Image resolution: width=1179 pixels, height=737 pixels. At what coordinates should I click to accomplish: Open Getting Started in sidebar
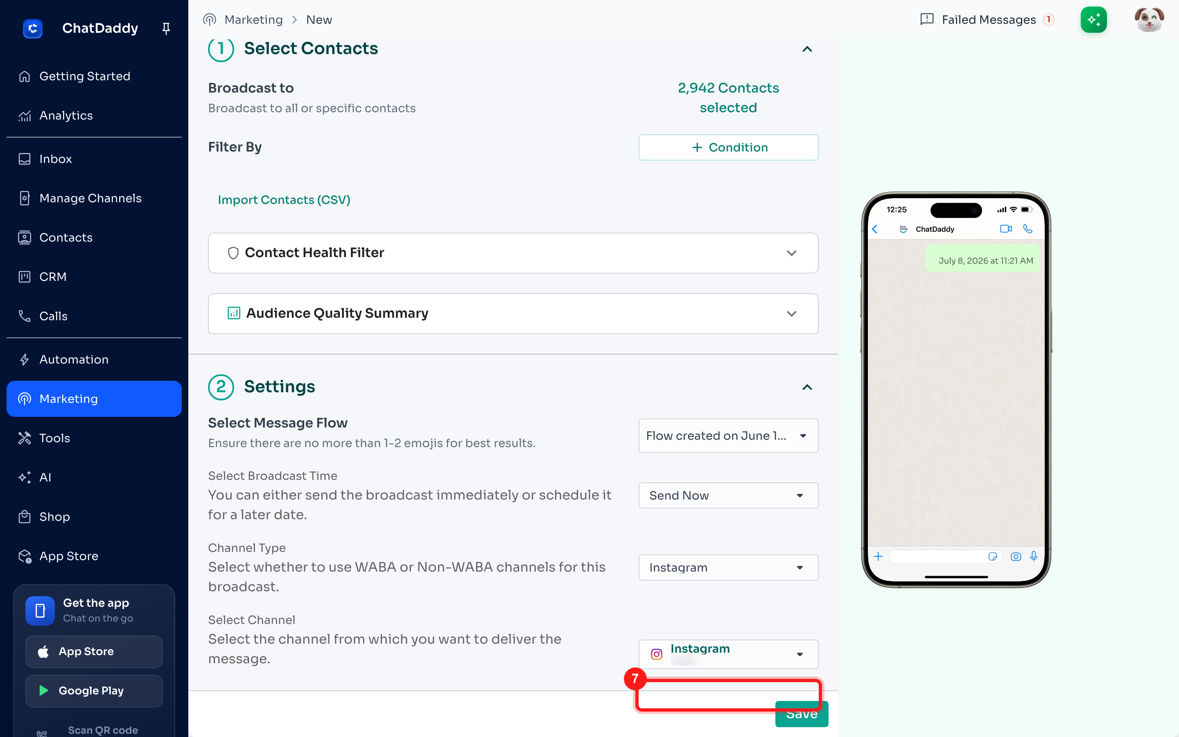pyautogui.click(x=94, y=77)
